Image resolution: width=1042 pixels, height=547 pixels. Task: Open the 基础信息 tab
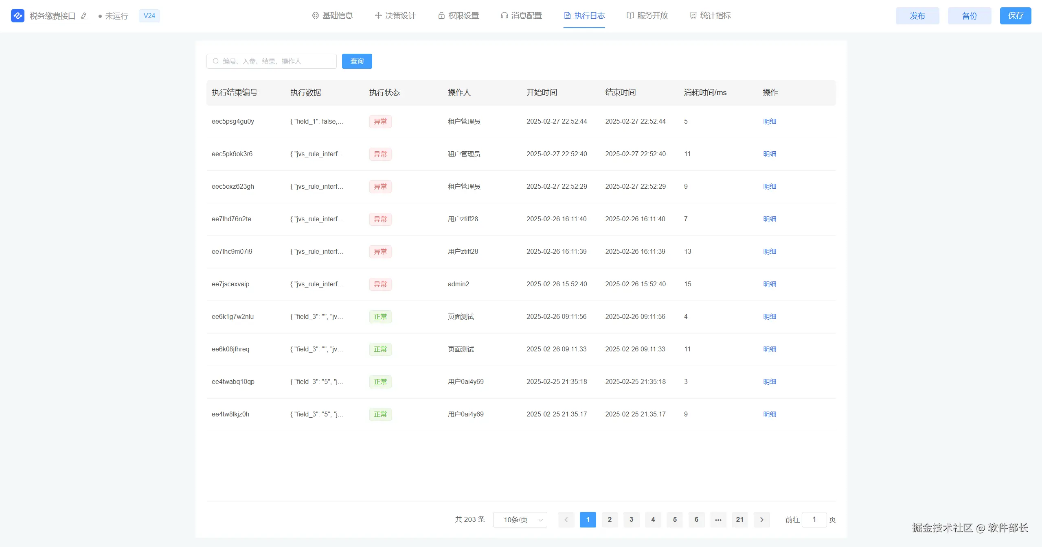pyautogui.click(x=332, y=16)
